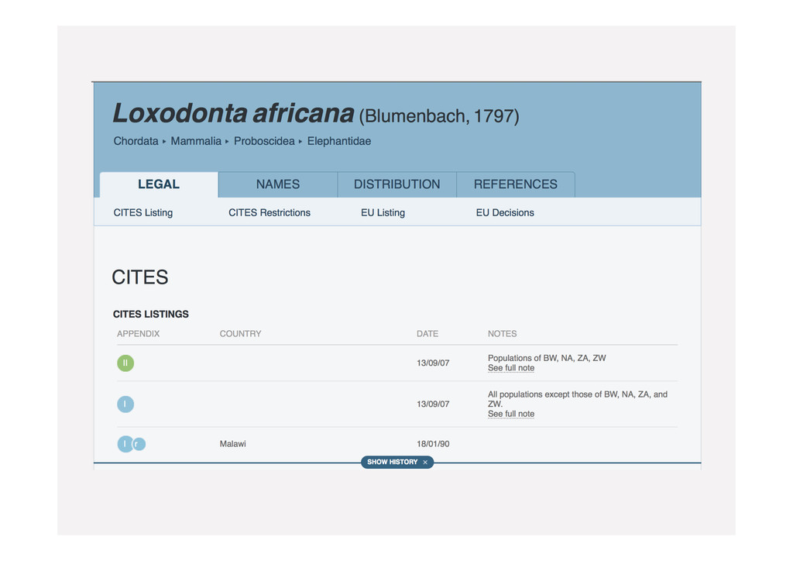The height and width of the screenshot is (561, 793).
Task: Click the small 'r' reservation badge
Action: [139, 444]
